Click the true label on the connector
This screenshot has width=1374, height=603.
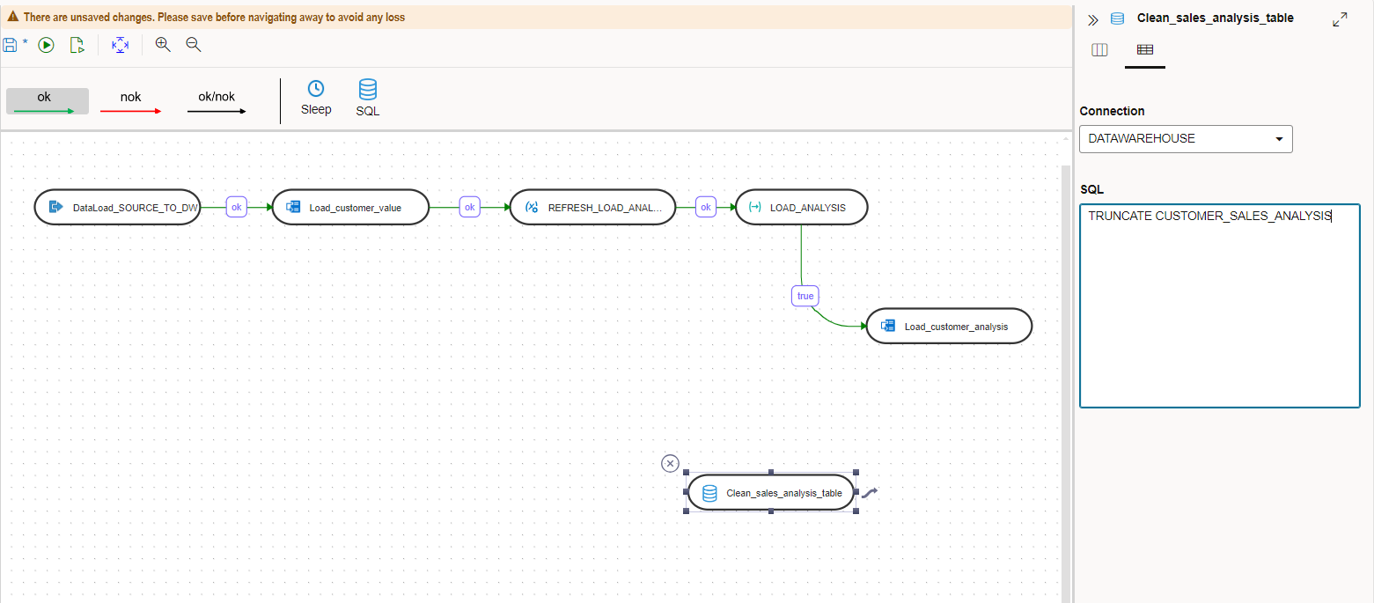click(x=805, y=296)
